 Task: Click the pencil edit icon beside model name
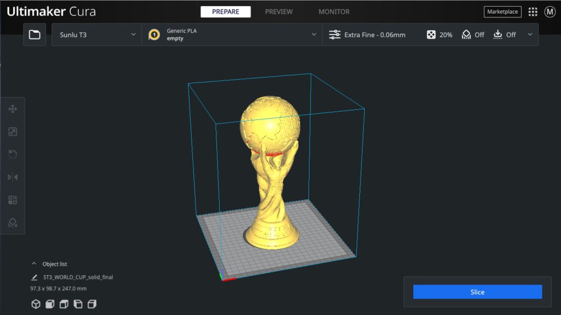pyautogui.click(x=35, y=277)
